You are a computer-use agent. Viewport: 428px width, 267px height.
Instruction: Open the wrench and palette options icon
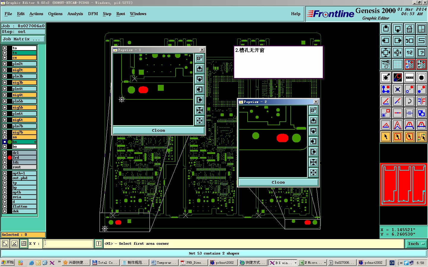pos(386,64)
